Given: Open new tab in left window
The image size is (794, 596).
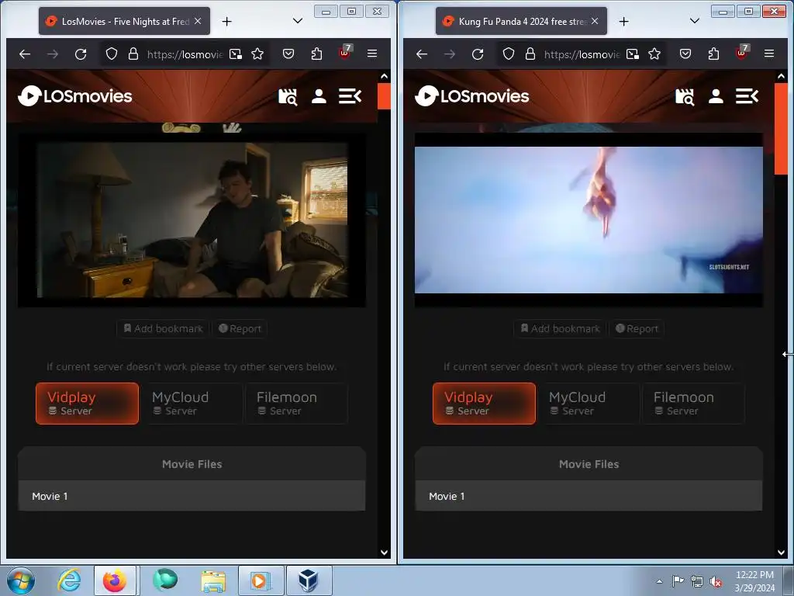Looking at the screenshot, I should click(x=227, y=21).
